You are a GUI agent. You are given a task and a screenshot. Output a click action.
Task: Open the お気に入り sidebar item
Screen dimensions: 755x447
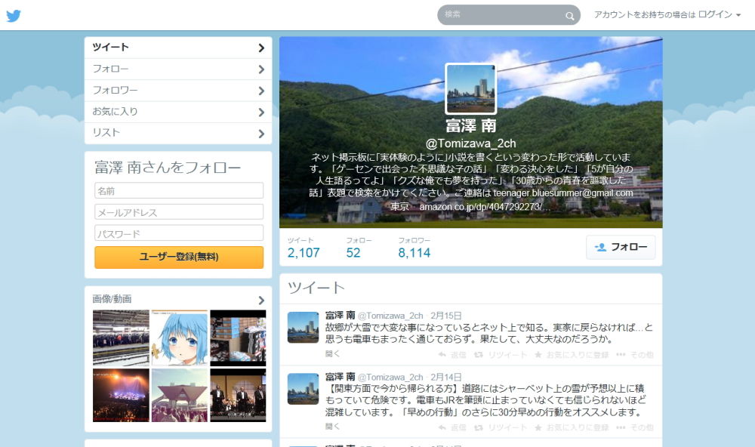tap(178, 112)
